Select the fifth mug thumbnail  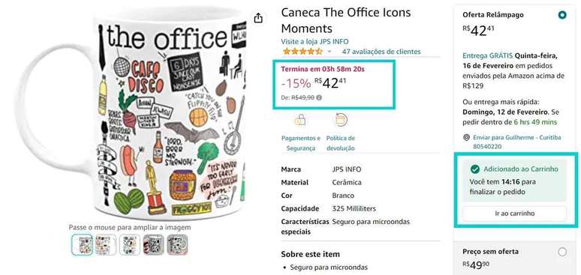tap(177, 244)
